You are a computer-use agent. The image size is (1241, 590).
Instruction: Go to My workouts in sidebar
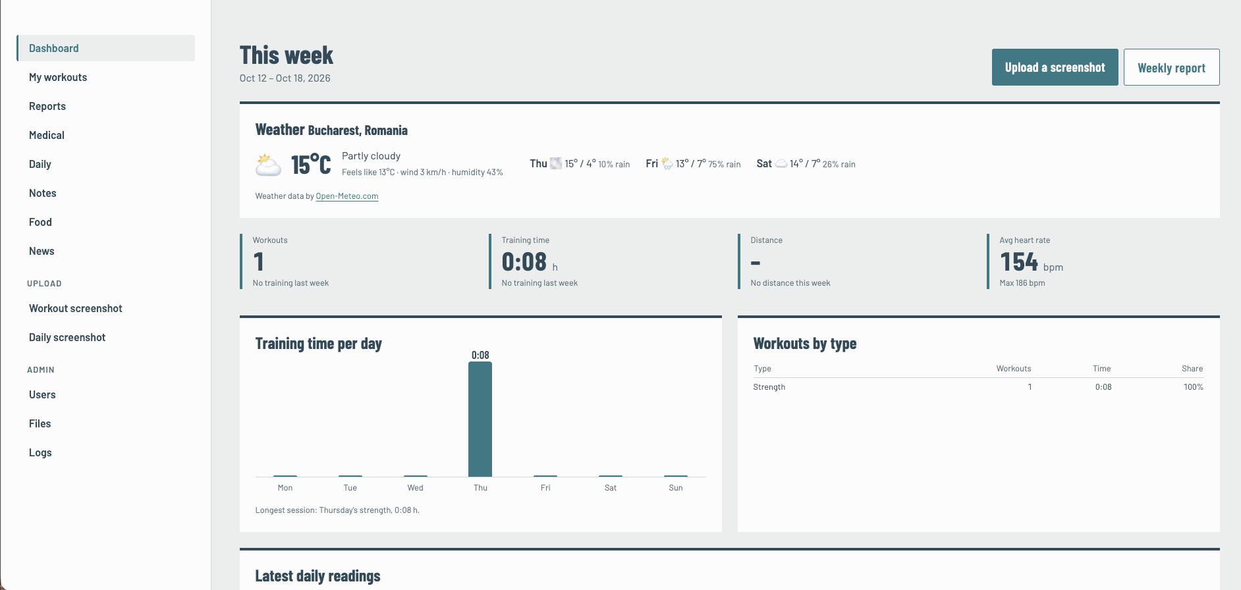[x=105, y=77]
